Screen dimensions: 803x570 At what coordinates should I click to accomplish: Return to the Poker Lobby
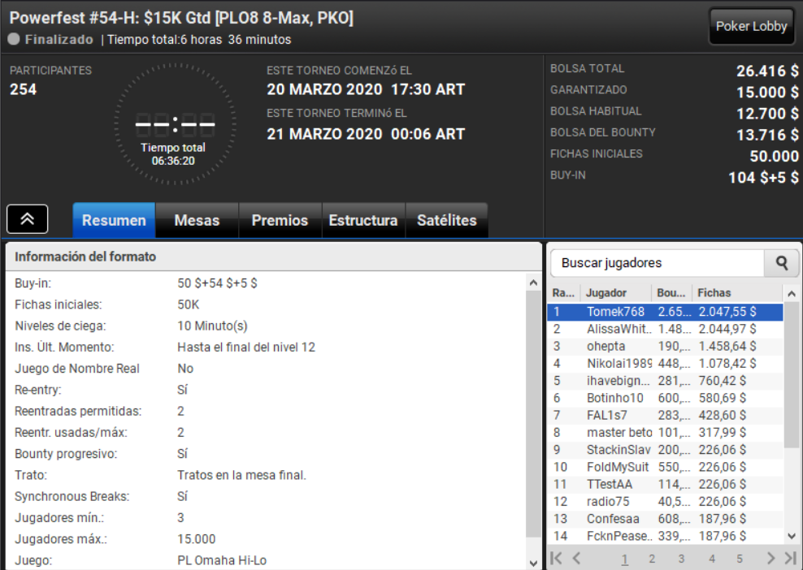click(x=751, y=26)
